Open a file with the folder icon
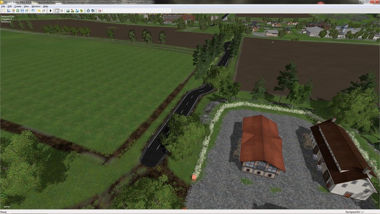 9,10
